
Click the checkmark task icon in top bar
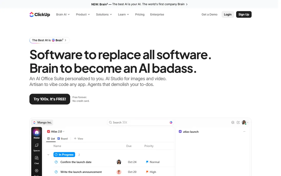click(233, 122)
